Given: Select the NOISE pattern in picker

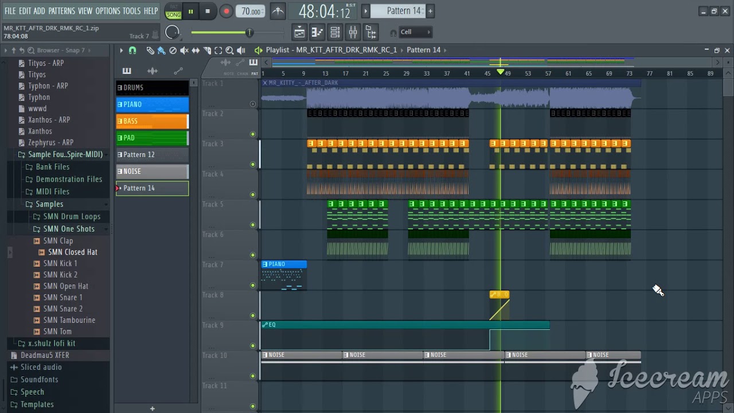Looking at the screenshot, I should coord(153,172).
